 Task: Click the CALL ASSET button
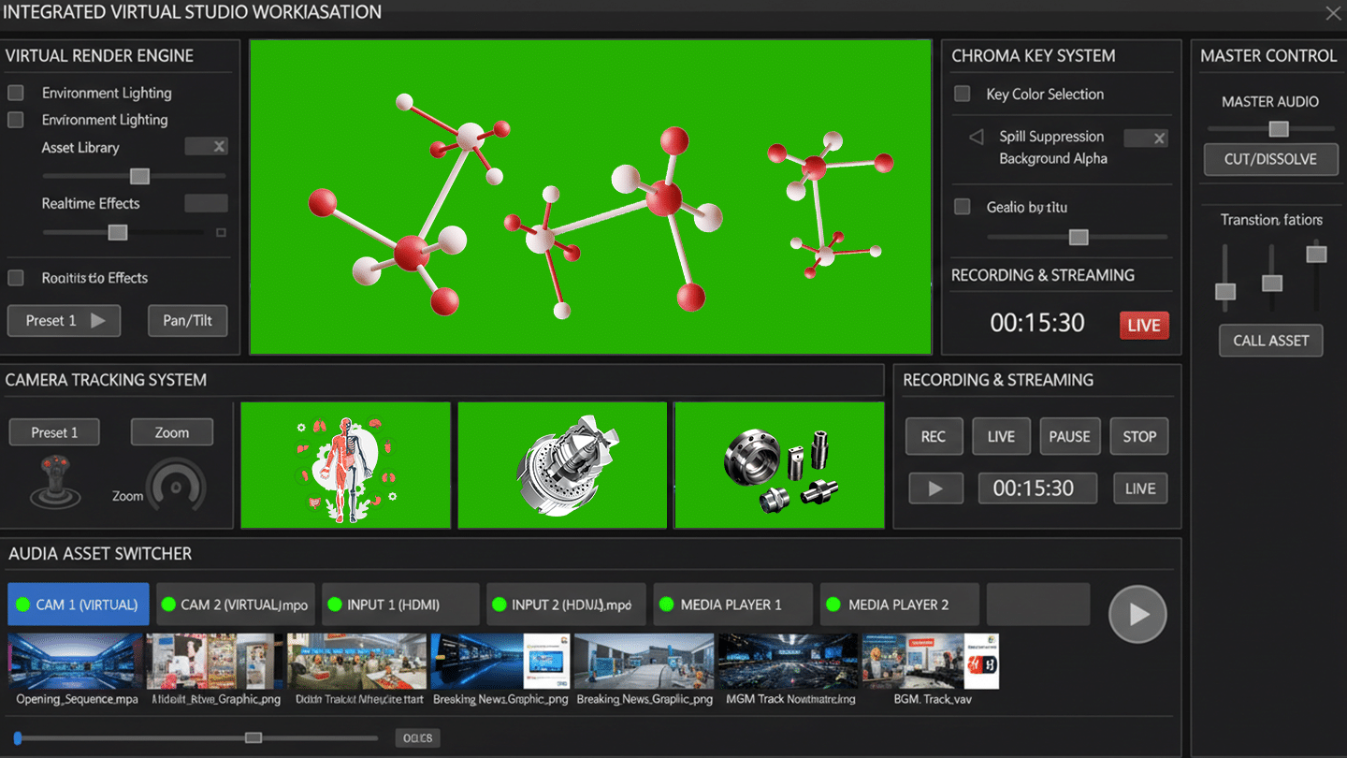tap(1270, 340)
